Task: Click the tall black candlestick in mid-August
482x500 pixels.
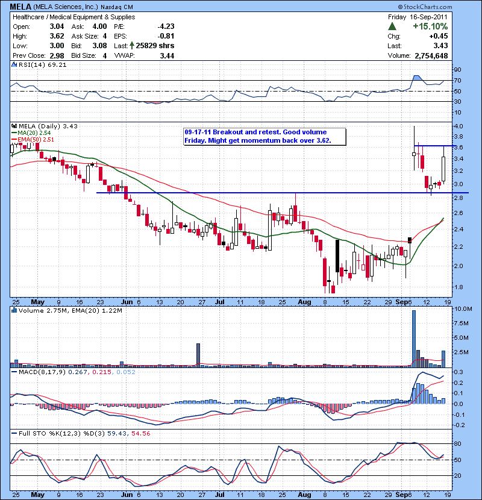Action: [337, 256]
